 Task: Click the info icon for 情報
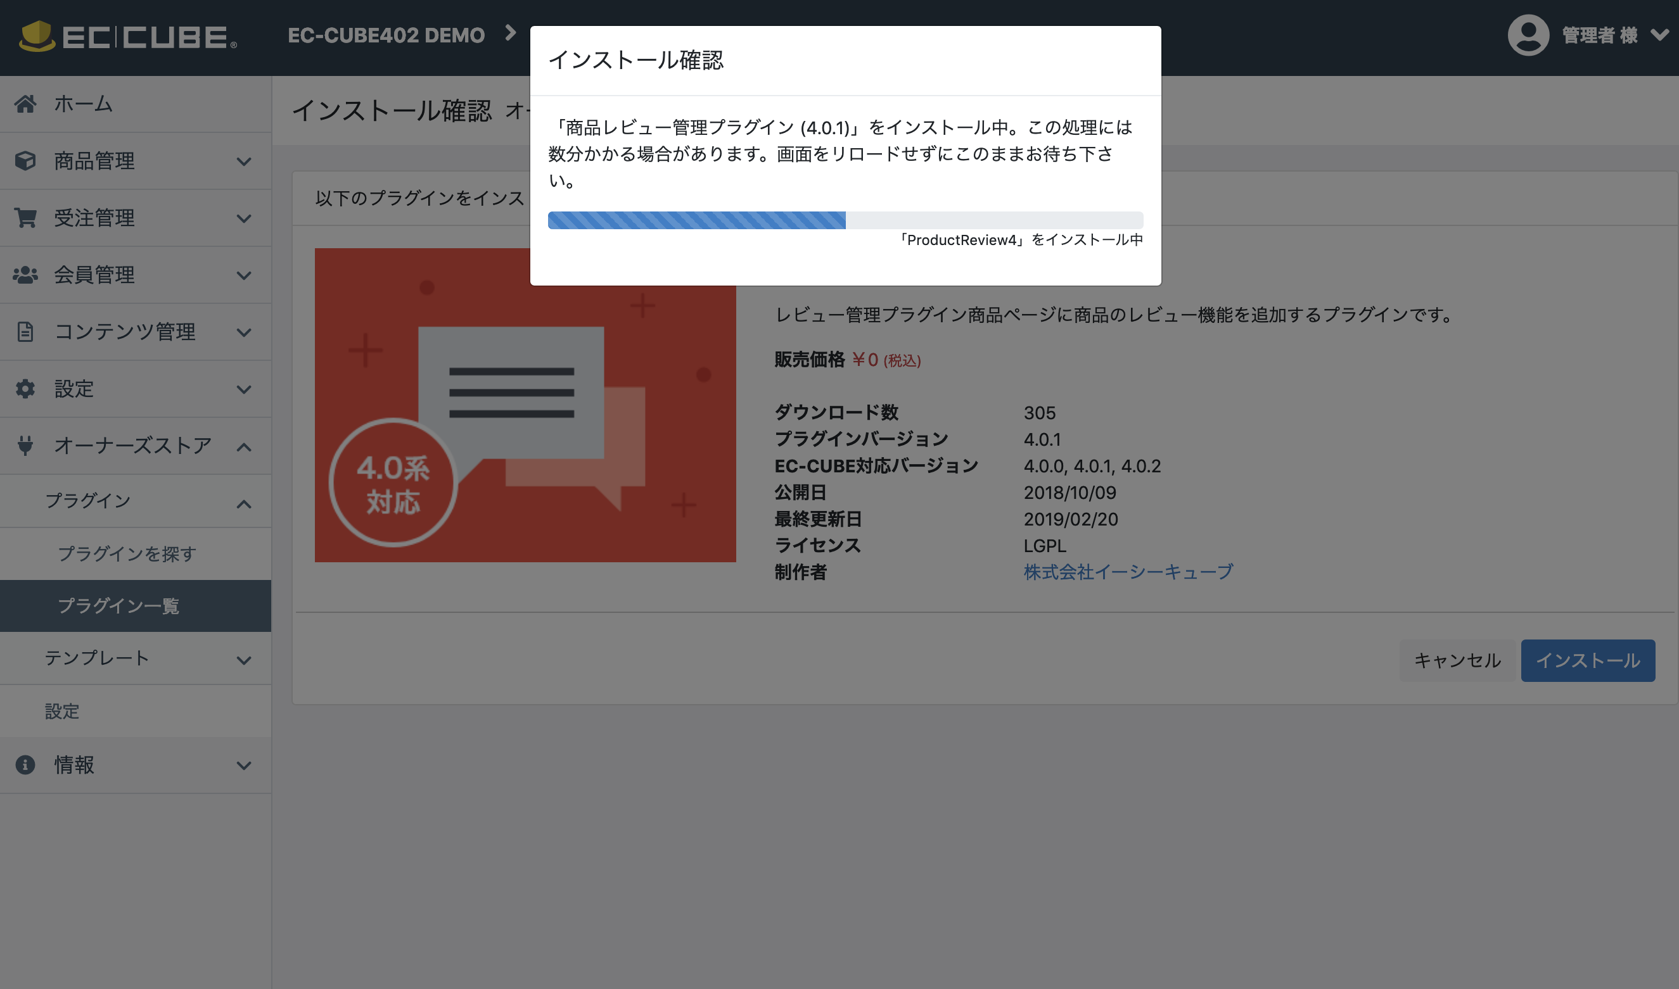(25, 764)
